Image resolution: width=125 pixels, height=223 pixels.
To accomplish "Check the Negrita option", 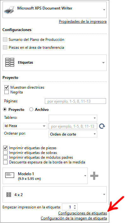I will (x=7, y=92).
